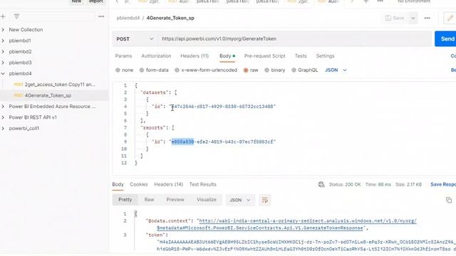Open the POST method dropdown
The image size is (456, 256).
(135, 39)
